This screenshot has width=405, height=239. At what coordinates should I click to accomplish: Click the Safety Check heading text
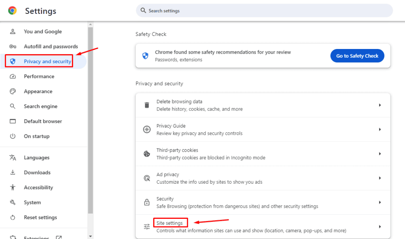tap(151, 34)
